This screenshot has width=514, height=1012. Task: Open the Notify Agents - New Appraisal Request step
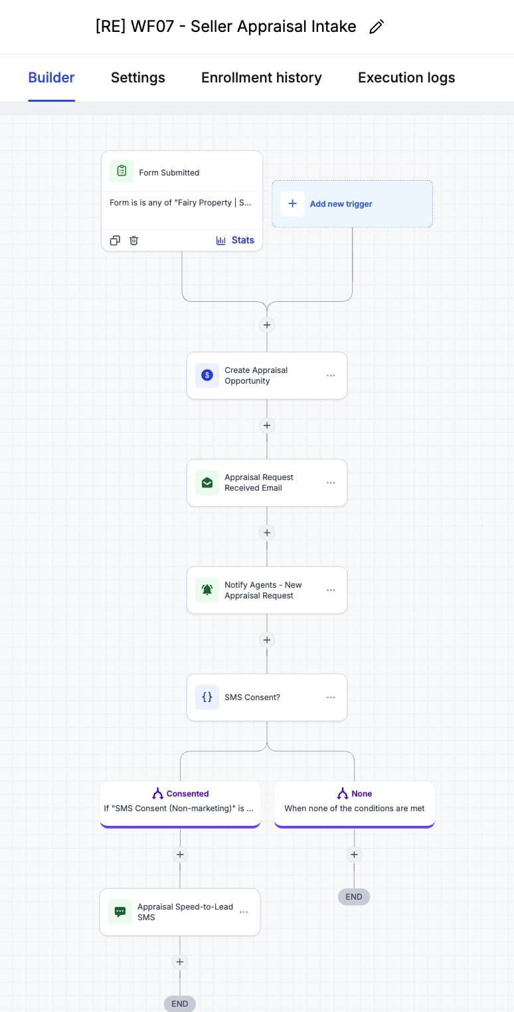point(267,590)
